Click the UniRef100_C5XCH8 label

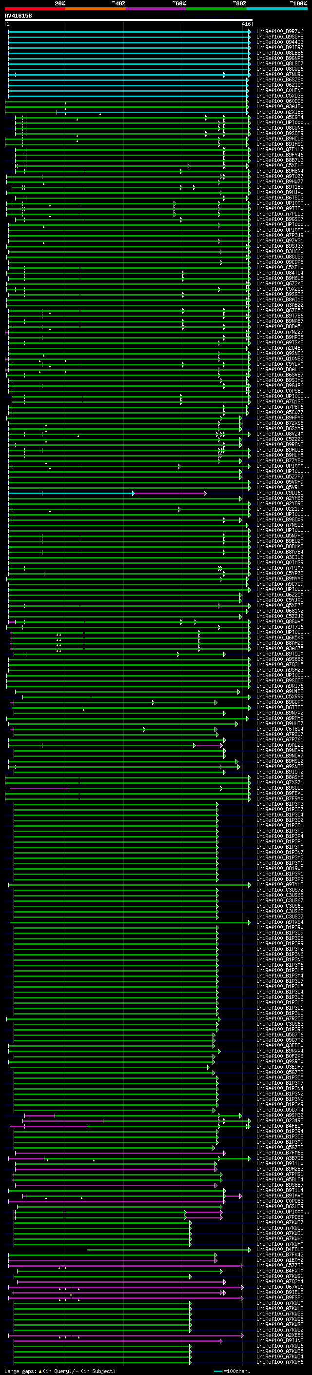tap(279, 165)
